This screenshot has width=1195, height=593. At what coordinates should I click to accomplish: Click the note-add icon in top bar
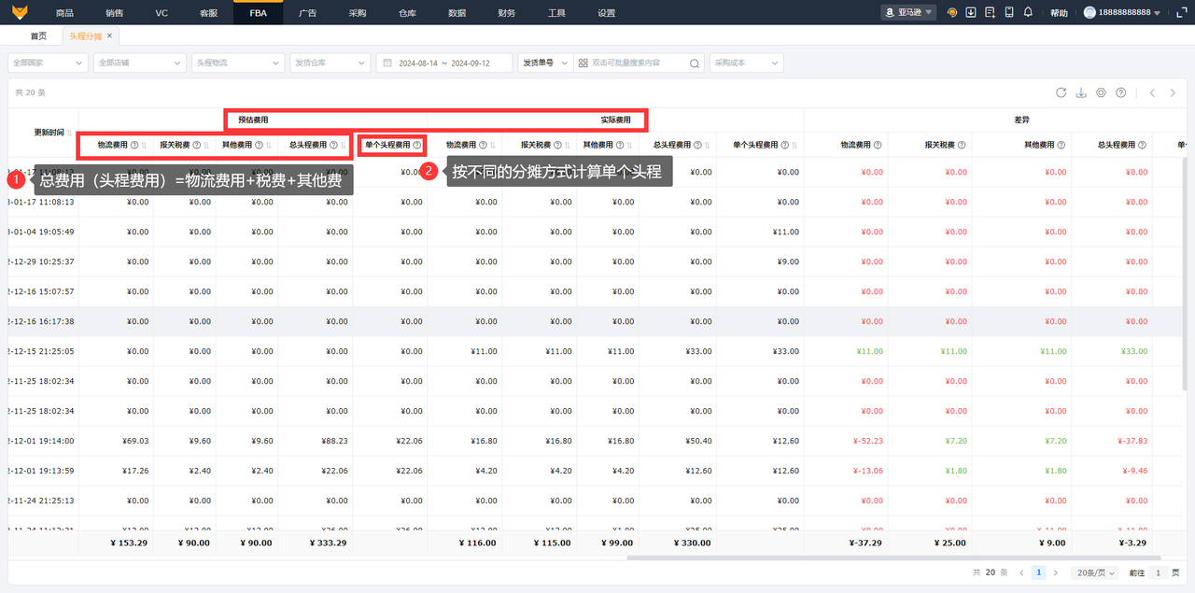[990, 13]
